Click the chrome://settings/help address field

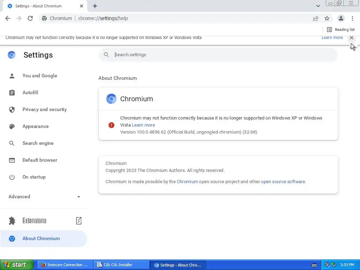click(103, 18)
